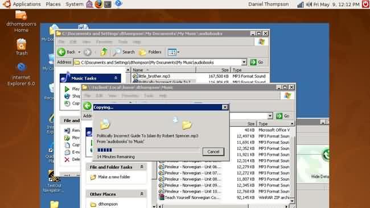This screenshot has height=208, width=370.
Task: Open the Views dropdown button in toolbar
Action: tap(174, 52)
